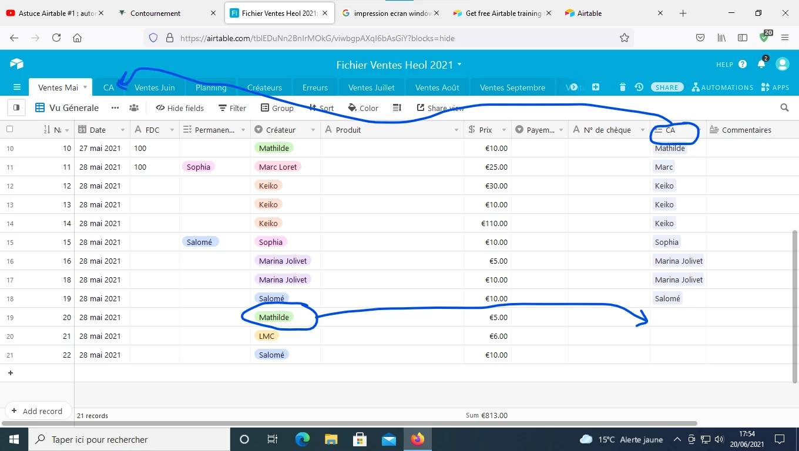Expand the base title dropdown arrow
799x451 pixels.
[x=459, y=64]
